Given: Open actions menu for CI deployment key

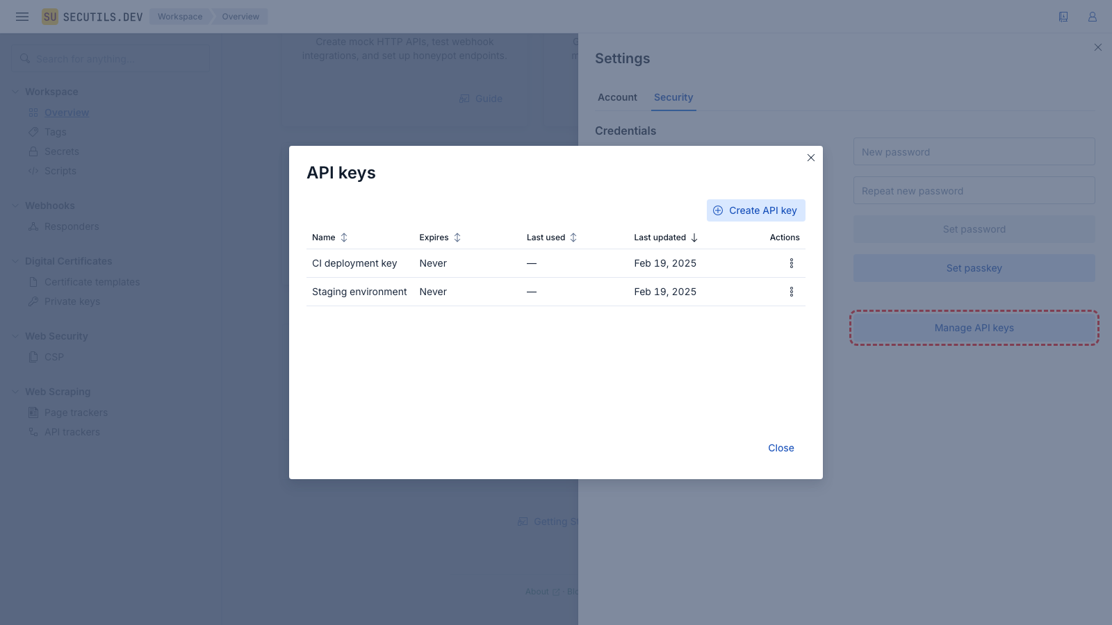Looking at the screenshot, I should (x=791, y=263).
